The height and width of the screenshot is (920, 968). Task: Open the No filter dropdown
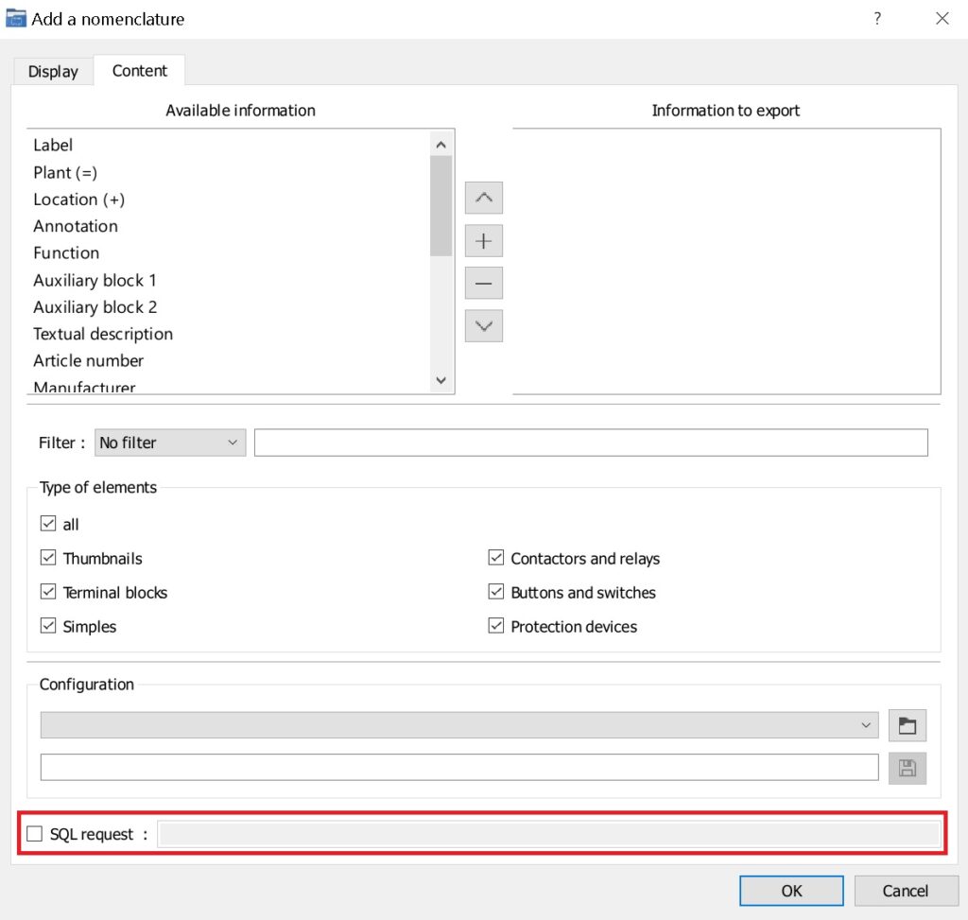coord(170,443)
